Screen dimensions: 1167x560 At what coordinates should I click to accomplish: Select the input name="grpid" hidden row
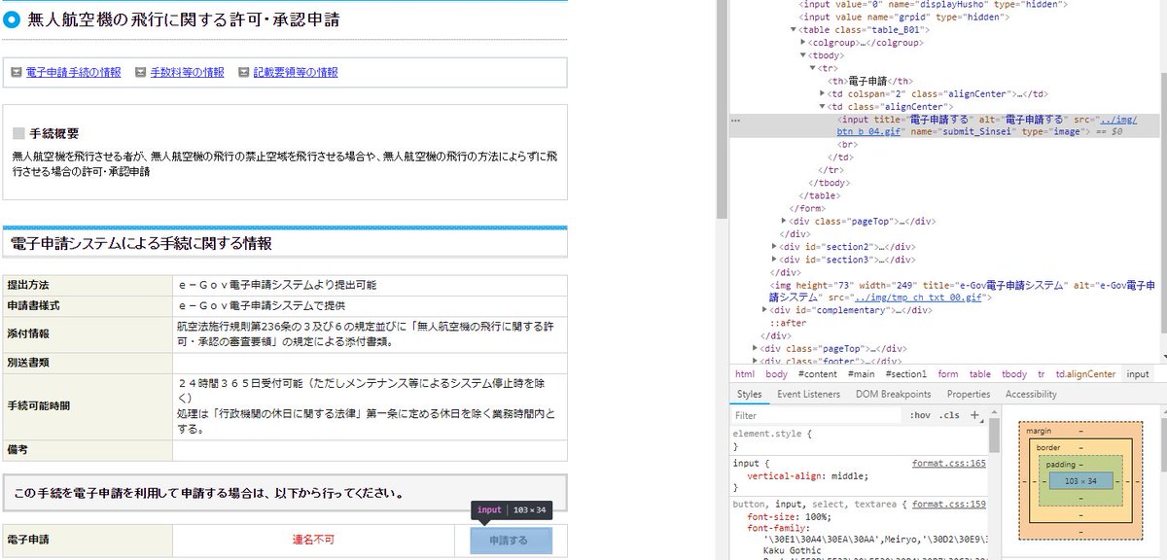click(x=904, y=17)
